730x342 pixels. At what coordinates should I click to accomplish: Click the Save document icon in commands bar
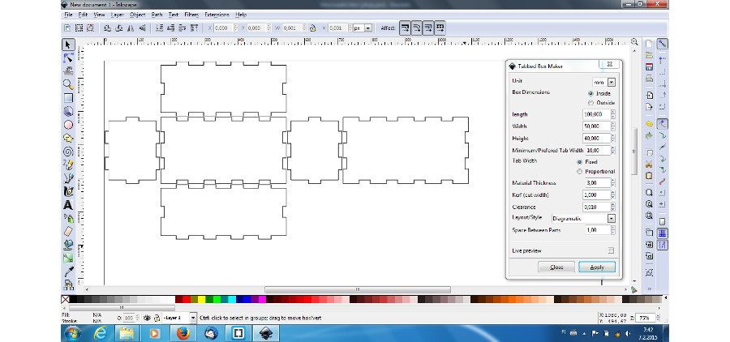649,66
